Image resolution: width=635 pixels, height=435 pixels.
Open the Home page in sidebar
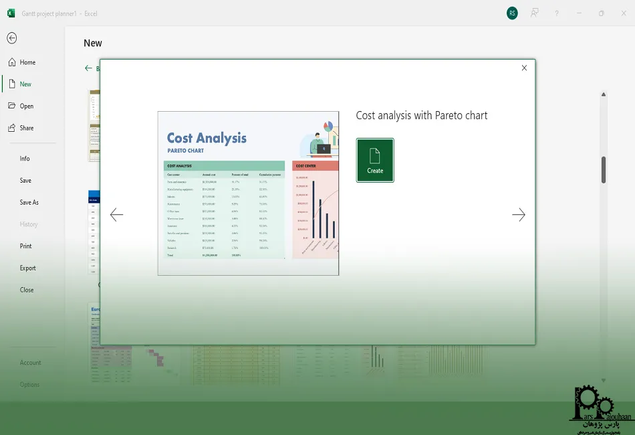click(x=27, y=62)
